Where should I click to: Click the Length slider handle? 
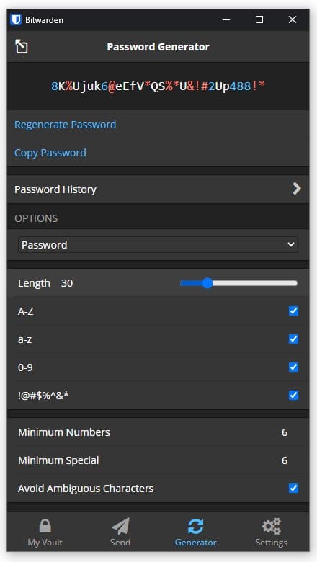tap(207, 283)
